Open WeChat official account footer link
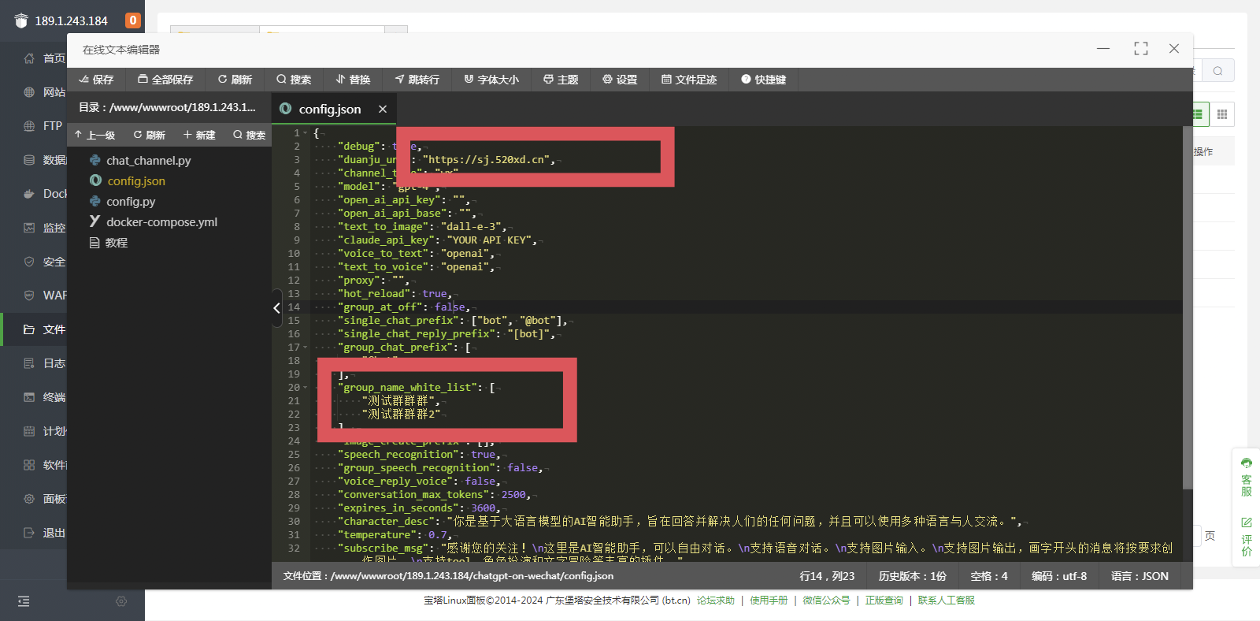 pyautogui.click(x=826, y=601)
